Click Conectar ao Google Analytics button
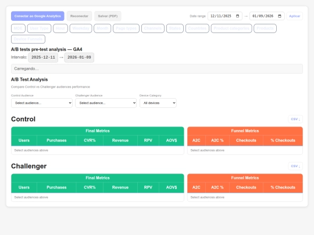This screenshot has height=235, width=314. point(38,16)
